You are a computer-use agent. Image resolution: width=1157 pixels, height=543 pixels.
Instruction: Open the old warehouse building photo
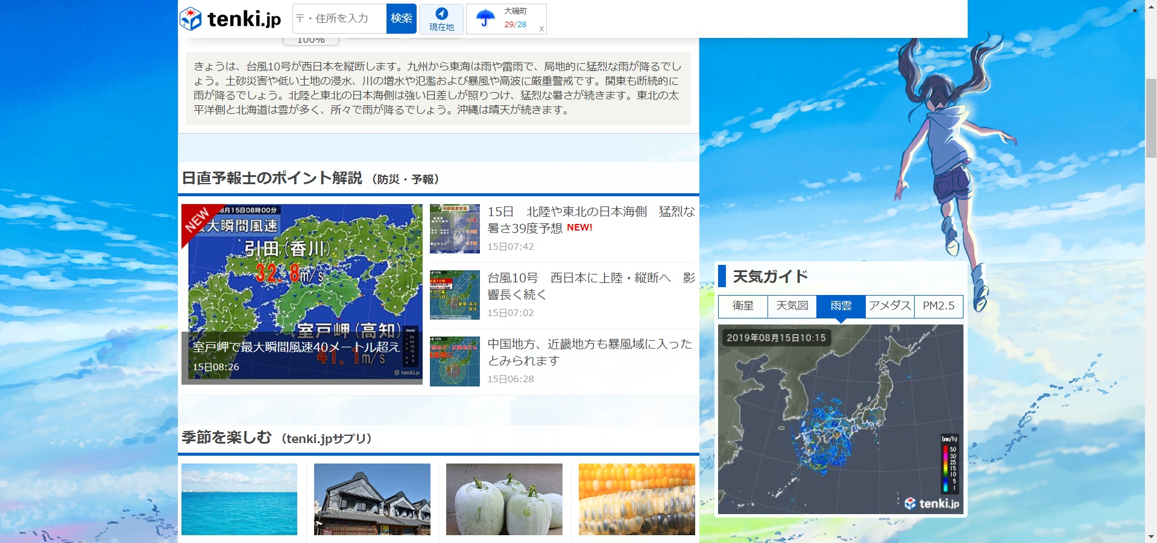tap(372, 499)
